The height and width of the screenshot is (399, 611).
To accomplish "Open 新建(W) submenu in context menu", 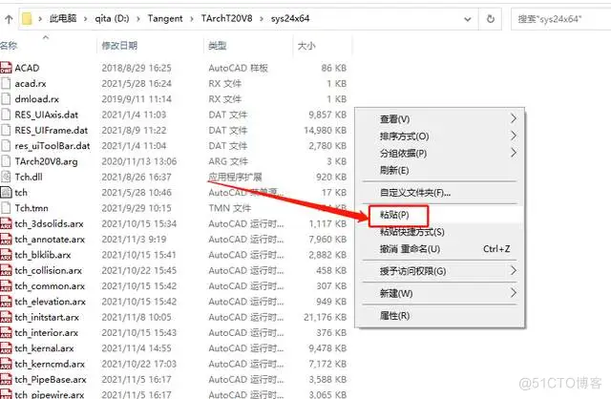I will pos(439,293).
